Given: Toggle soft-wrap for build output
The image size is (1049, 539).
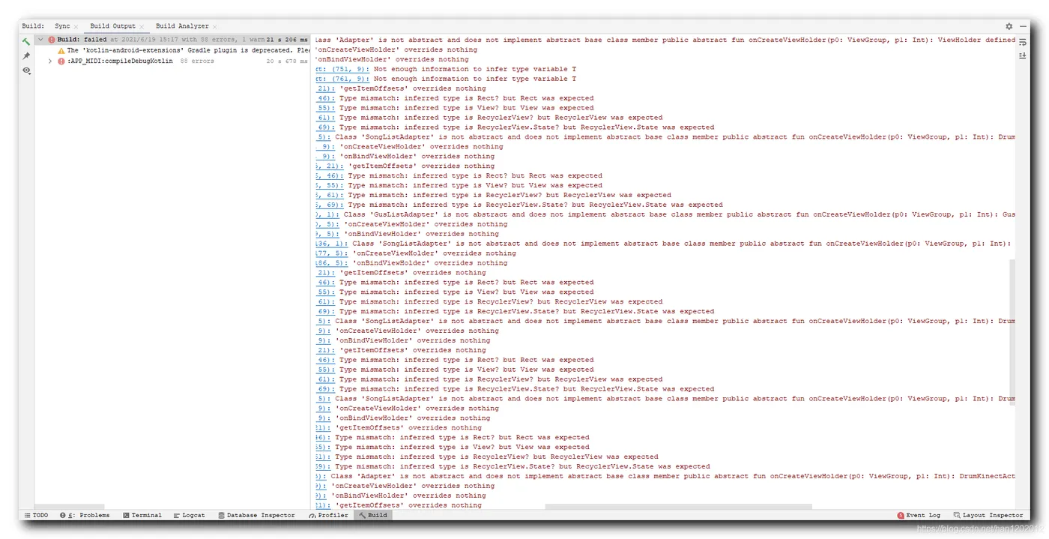Looking at the screenshot, I should click(1022, 43).
